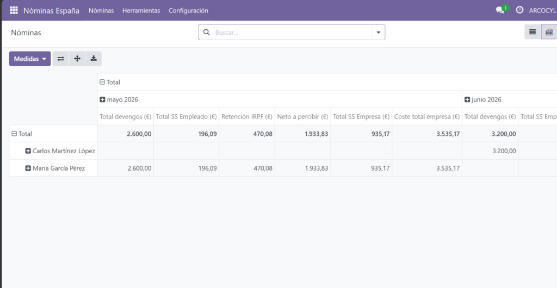Image resolution: width=557 pixels, height=288 pixels.
Task: Download the pivot table as xlsx
Action: 94,59
